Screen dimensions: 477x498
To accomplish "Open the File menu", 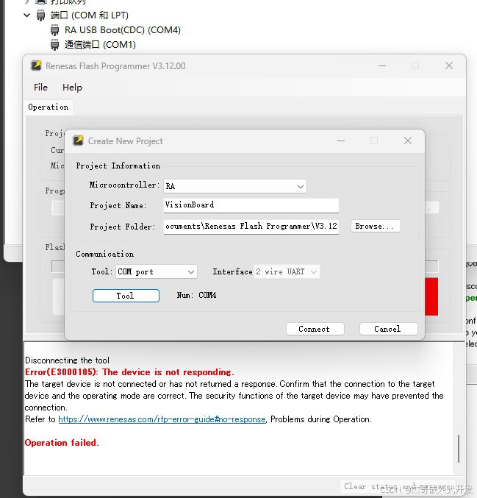I will point(40,88).
